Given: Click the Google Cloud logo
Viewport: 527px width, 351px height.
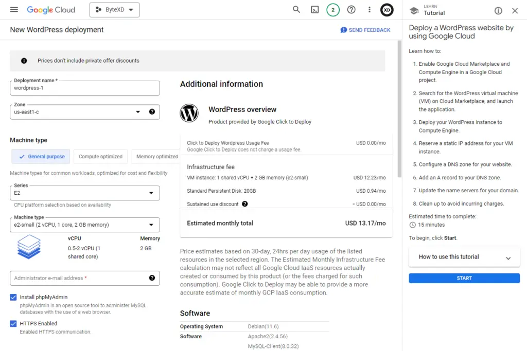Looking at the screenshot, I should coord(51,10).
